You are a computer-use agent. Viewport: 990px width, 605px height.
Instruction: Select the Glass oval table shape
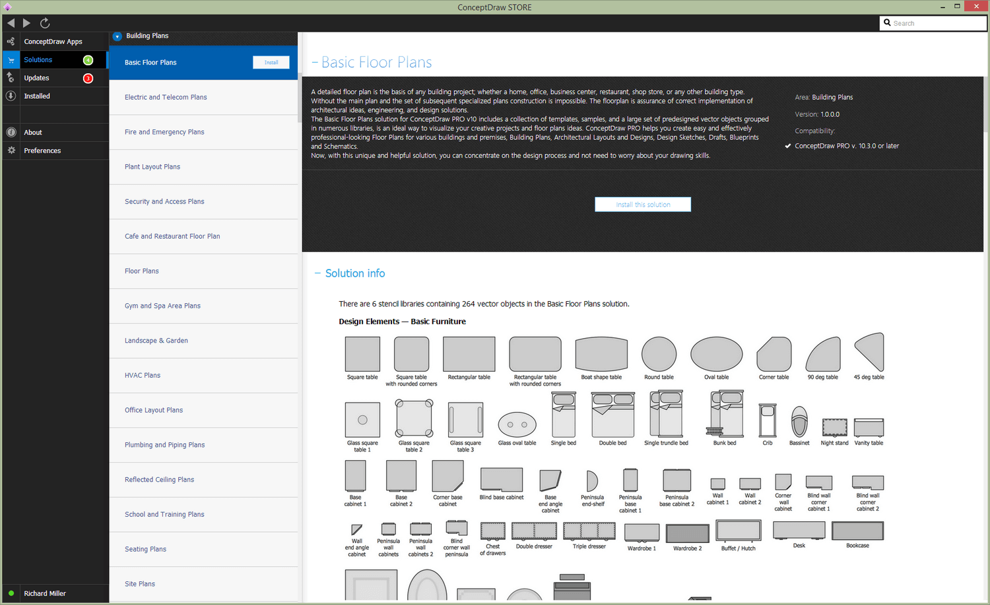click(517, 425)
